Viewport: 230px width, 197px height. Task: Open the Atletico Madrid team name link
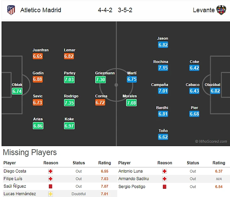[41, 10]
